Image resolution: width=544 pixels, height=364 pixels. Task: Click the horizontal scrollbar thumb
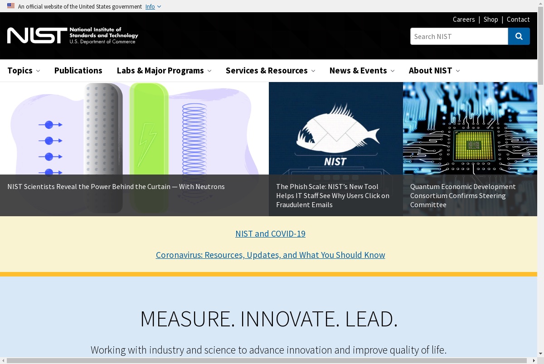[x=266, y=360]
